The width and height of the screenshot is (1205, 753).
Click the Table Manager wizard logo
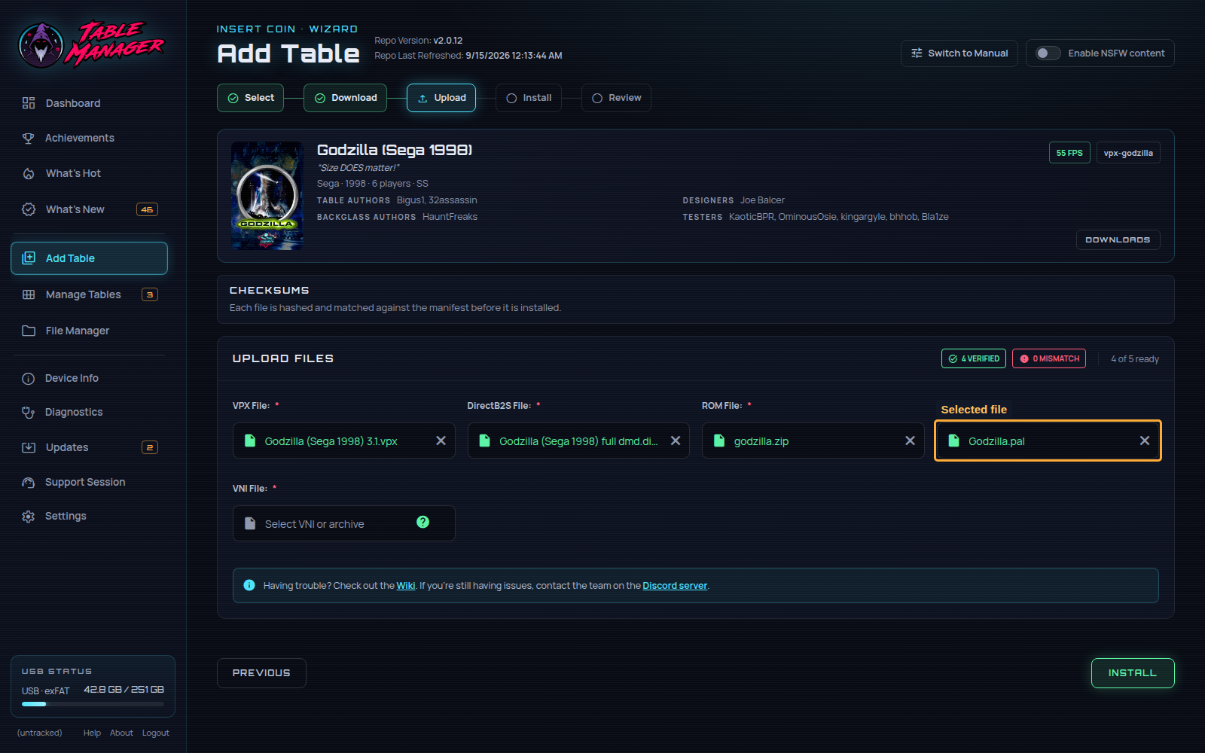[91, 44]
